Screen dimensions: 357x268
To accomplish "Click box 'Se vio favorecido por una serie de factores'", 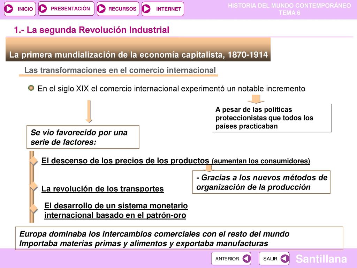I will tap(83, 137).
